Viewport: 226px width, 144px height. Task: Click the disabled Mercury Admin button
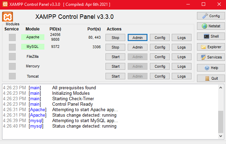[x=138, y=66]
